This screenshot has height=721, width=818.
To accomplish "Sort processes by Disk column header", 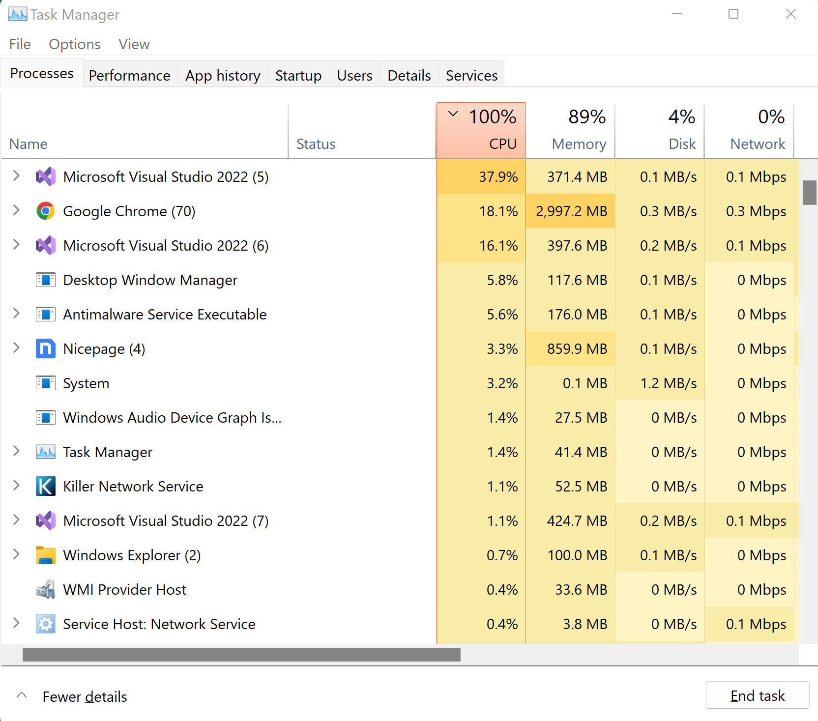I will pyautogui.click(x=660, y=130).
